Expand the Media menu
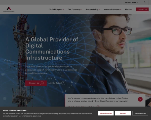Screen dimensions: 151x120 pos(129,9)
